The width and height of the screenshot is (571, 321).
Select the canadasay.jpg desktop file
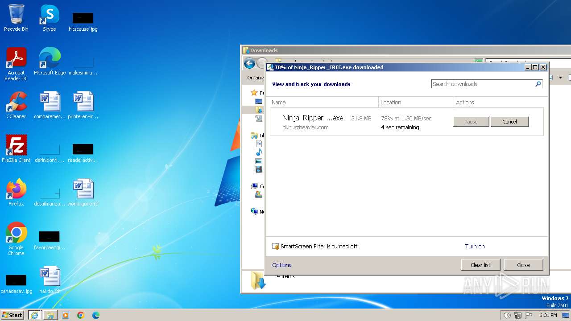16,284
